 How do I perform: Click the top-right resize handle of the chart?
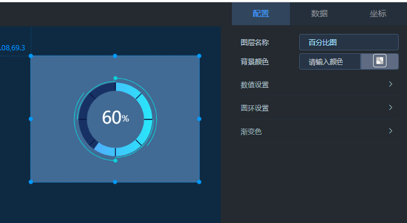click(199, 56)
